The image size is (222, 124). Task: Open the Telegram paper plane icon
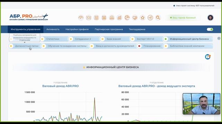pyautogui.click(x=150, y=18)
